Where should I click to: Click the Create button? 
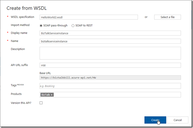pos(155,120)
